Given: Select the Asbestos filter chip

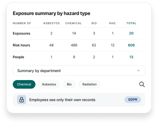Looking at the screenshot, I should [x=49, y=84].
